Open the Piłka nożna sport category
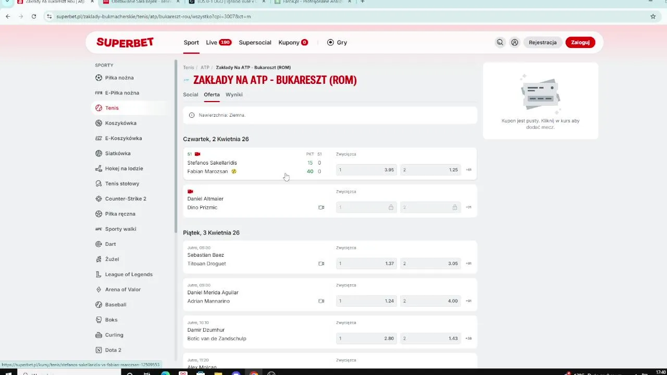 click(x=115, y=78)
